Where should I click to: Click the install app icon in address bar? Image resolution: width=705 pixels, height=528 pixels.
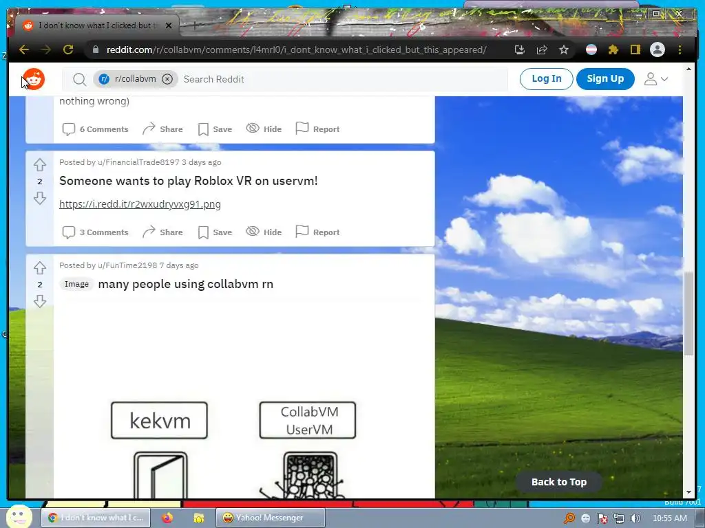tap(520, 49)
